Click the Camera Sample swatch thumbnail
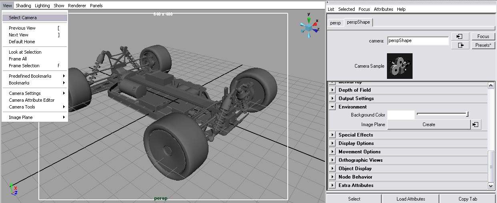The width and height of the screenshot is (497, 203). pyautogui.click(x=399, y=66)
